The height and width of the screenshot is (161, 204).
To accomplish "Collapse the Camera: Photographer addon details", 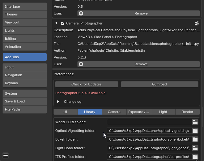I will click(x=56, y=23).
